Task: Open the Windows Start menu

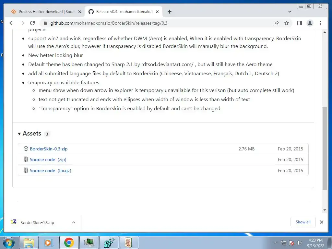Action: pyautogui.click(x=8, y=243)
